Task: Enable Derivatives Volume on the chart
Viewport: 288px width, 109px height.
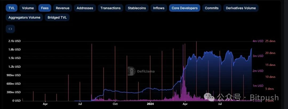Action: pos(241,8)
